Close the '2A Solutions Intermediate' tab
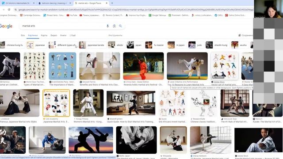The width and height of the screenshot is (283, 159). click(x=34, y=3)
